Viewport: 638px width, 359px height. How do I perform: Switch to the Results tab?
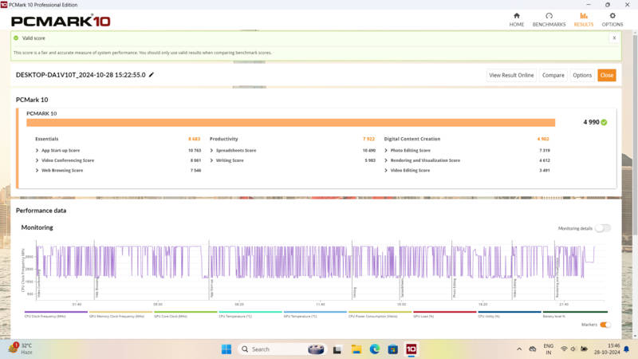584,19
